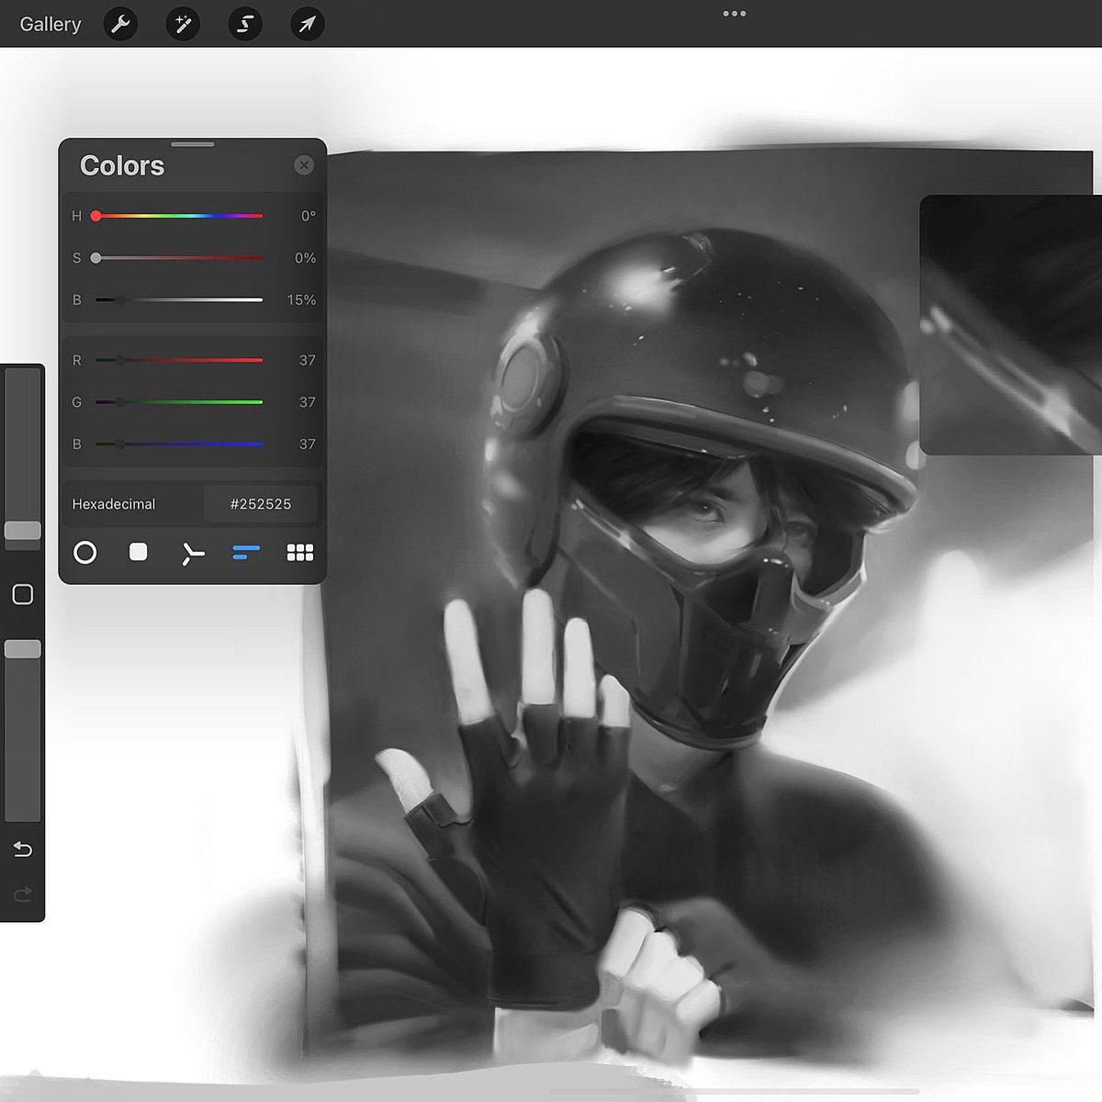The height and width of the screenshot is (1102, 1102).
Task: Activate the Selection tool
Action: click(245, 24)
